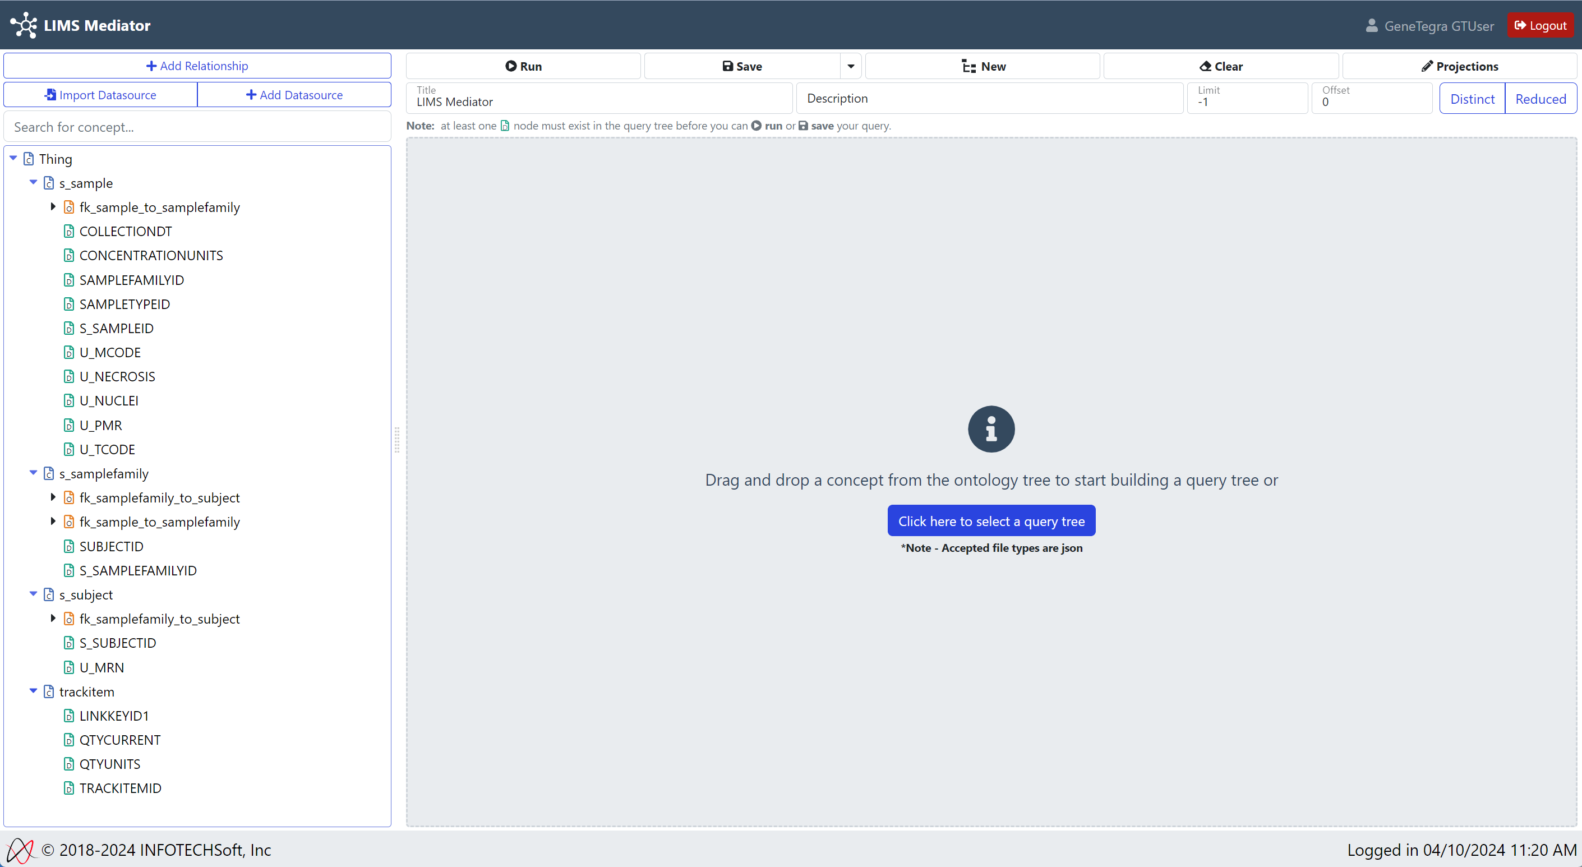Click the COLLECTIONDT data property icon
The width and height of the screenshot is (1582, 867).
pos(70,232)
